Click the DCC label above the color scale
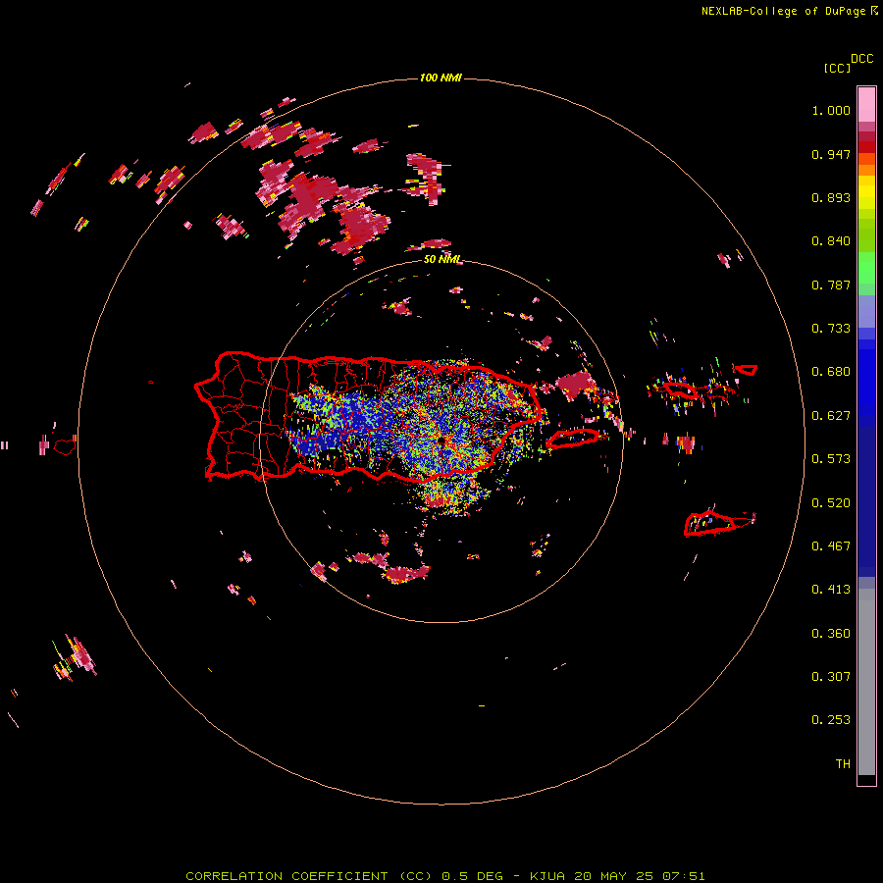 (861, 59)
